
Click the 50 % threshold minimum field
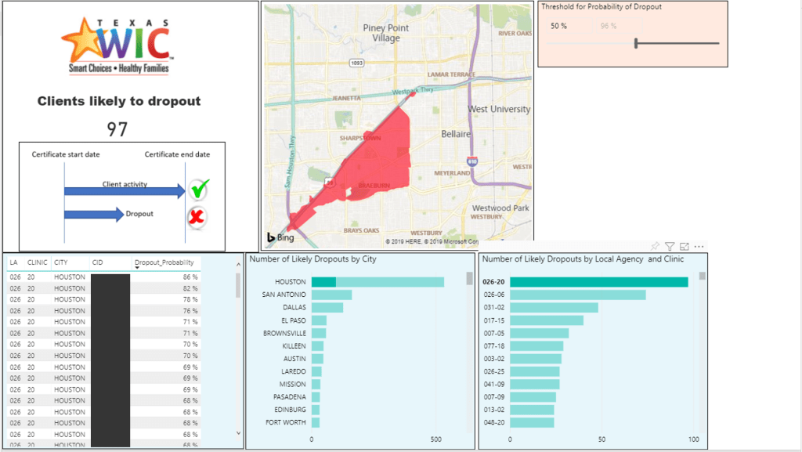coord(558,26)
